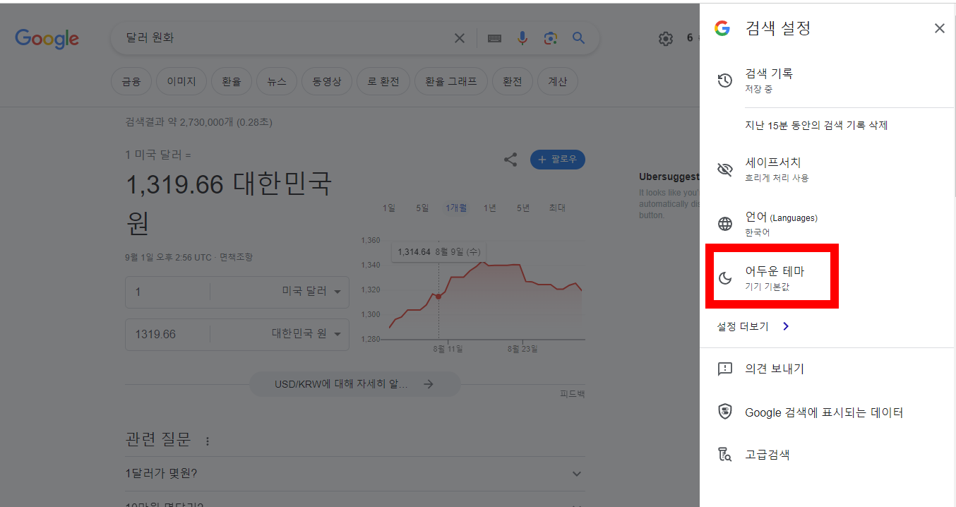Click the search history clock icon
The width and height of the screenshot is (956, 507).
pos(725,80)
